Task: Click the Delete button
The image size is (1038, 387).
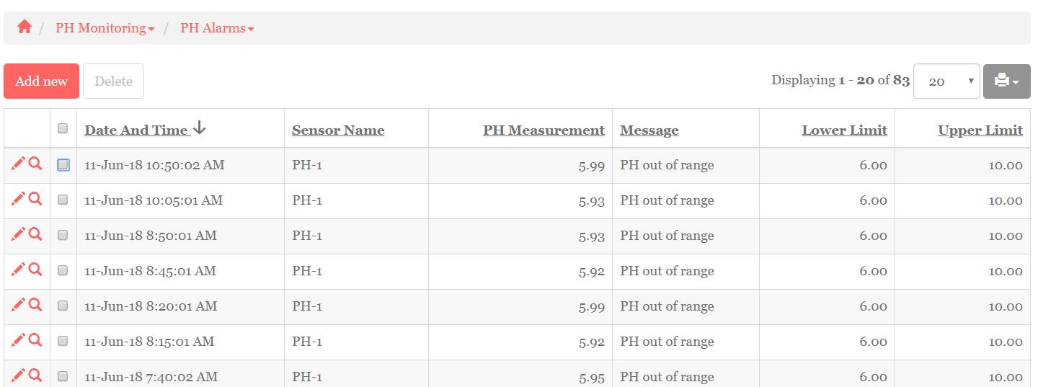Action: (x=113, y=81)
